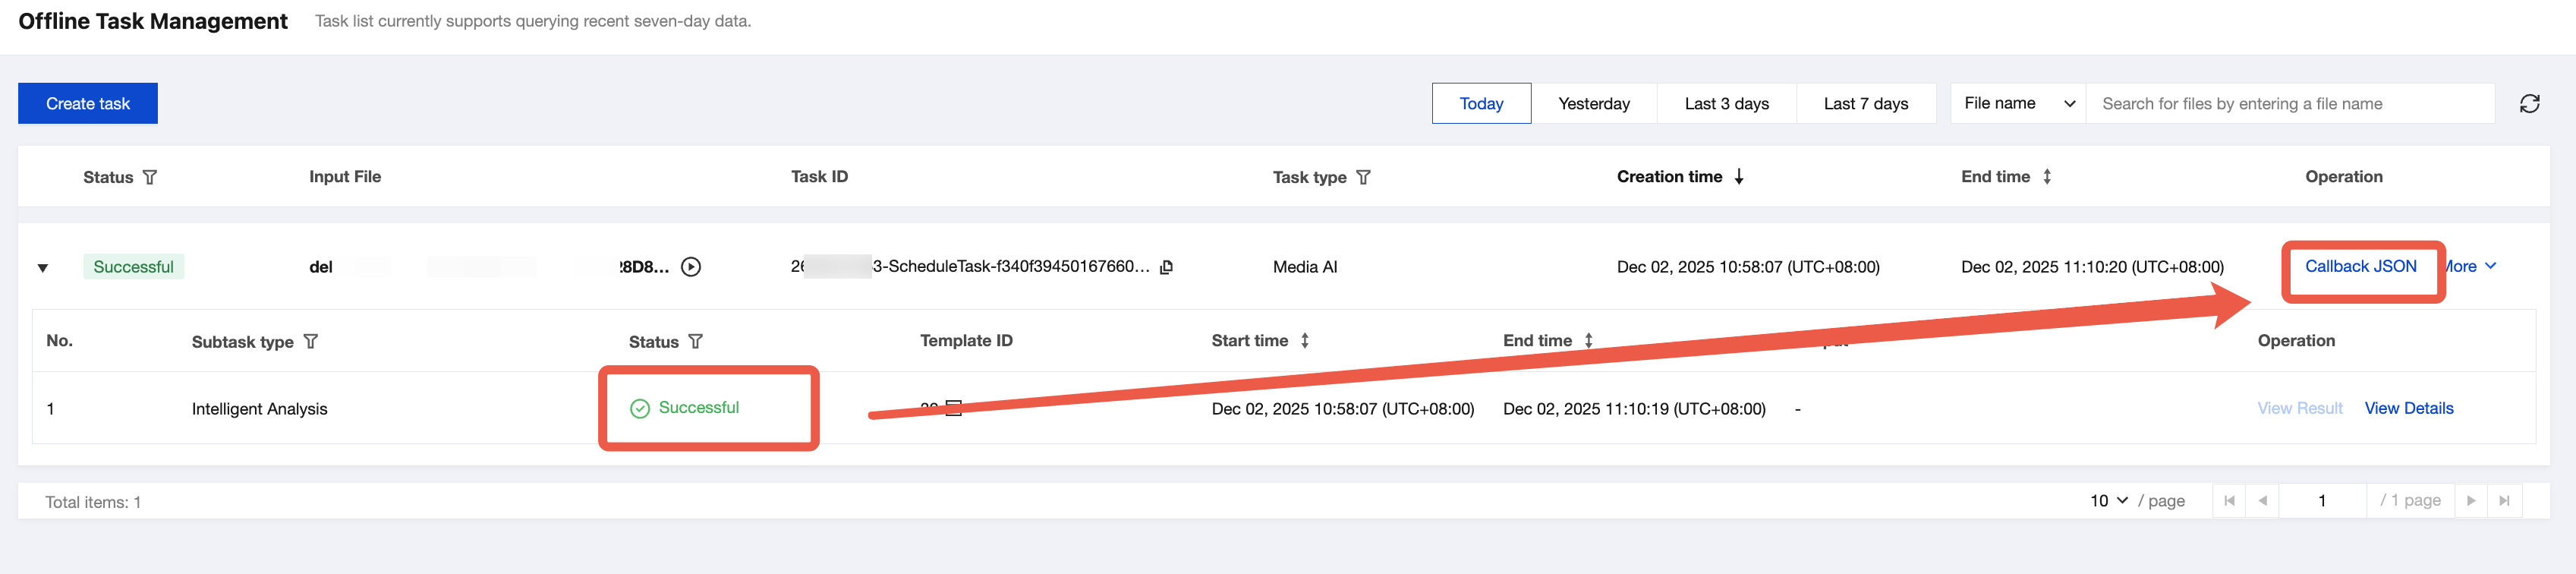Sort by Creation time arrow
Viewport: 2576px width, 574px height.
click(x=1739, y=177)
